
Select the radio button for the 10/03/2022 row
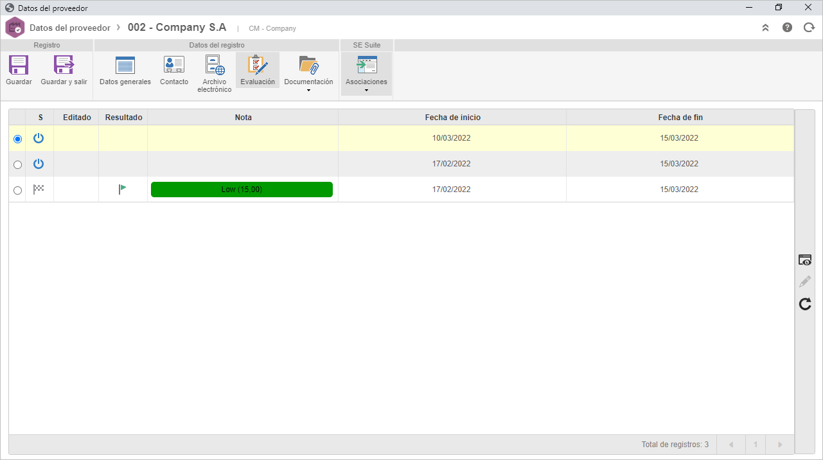(17, 139)
